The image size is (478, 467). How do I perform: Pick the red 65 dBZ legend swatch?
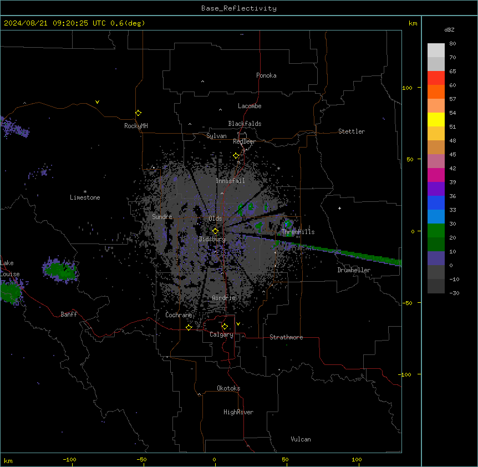(436, 78)
